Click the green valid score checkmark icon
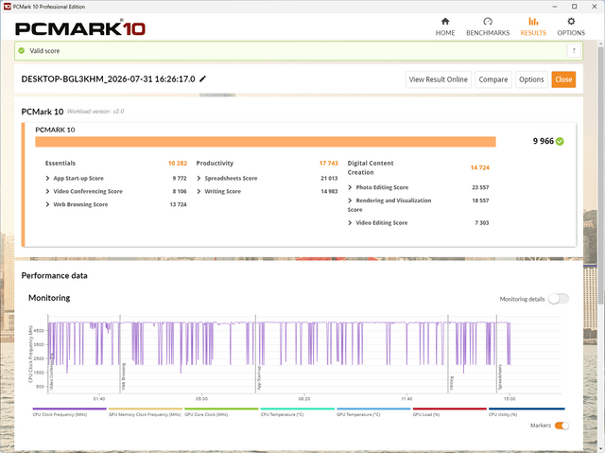Viewport: 605px width, 453px height. pyautogui.click(x=22, y=50)
